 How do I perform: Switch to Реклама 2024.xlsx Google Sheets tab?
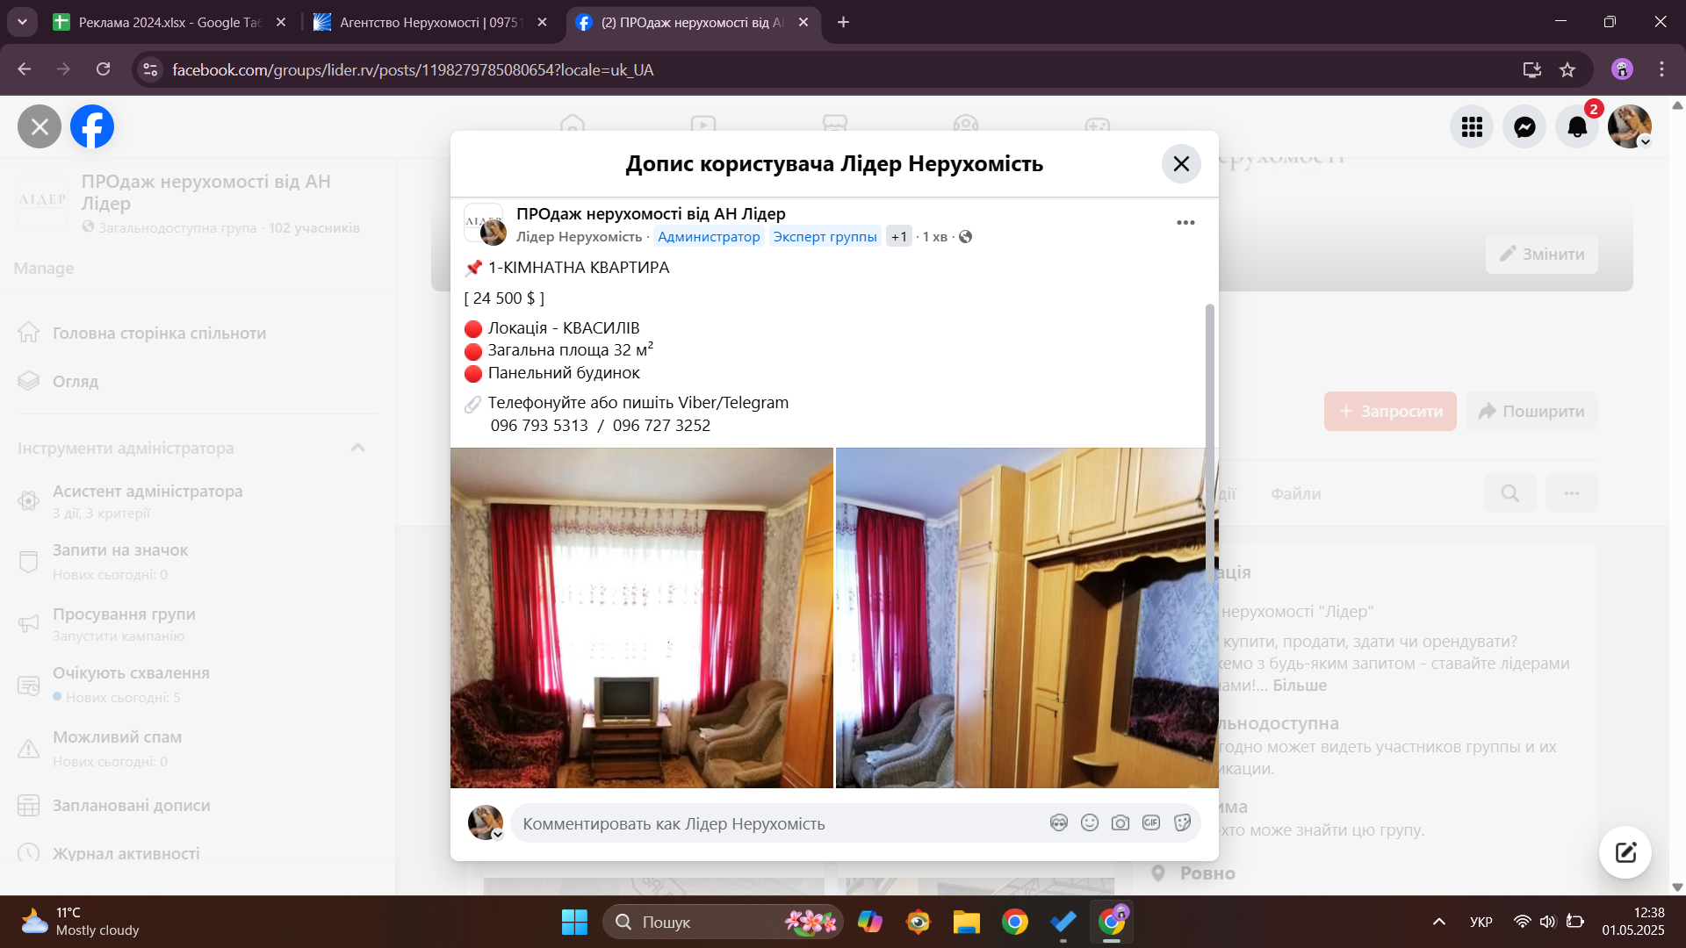click(x=167, y=23)
